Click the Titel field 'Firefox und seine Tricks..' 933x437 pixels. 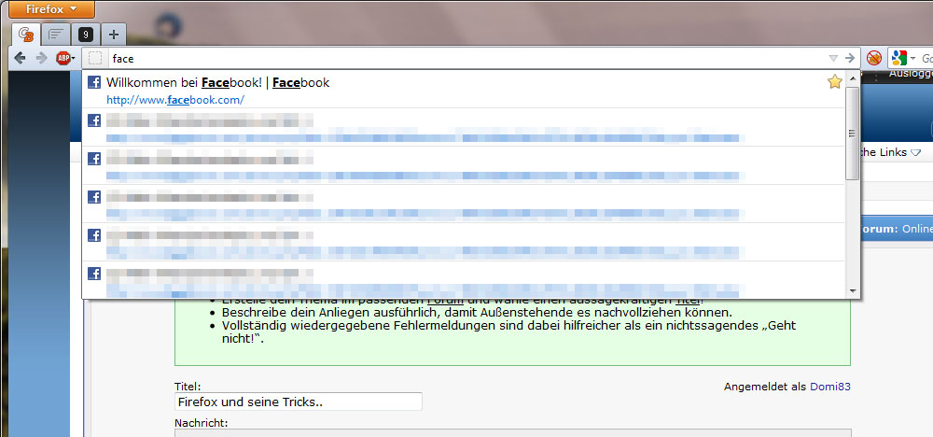click(299, 402)
